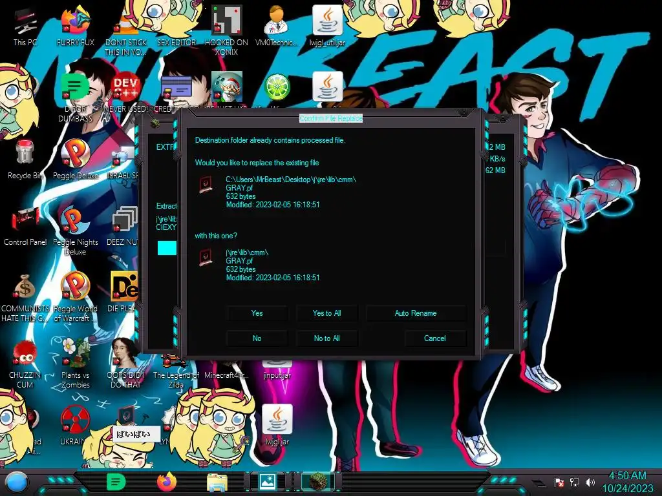Open the volume speaker tray icon
The image size is (662, 496).
coord(590,482)
